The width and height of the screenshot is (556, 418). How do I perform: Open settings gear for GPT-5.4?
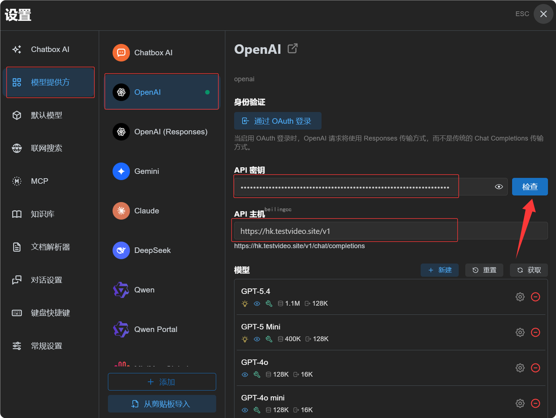520,297
